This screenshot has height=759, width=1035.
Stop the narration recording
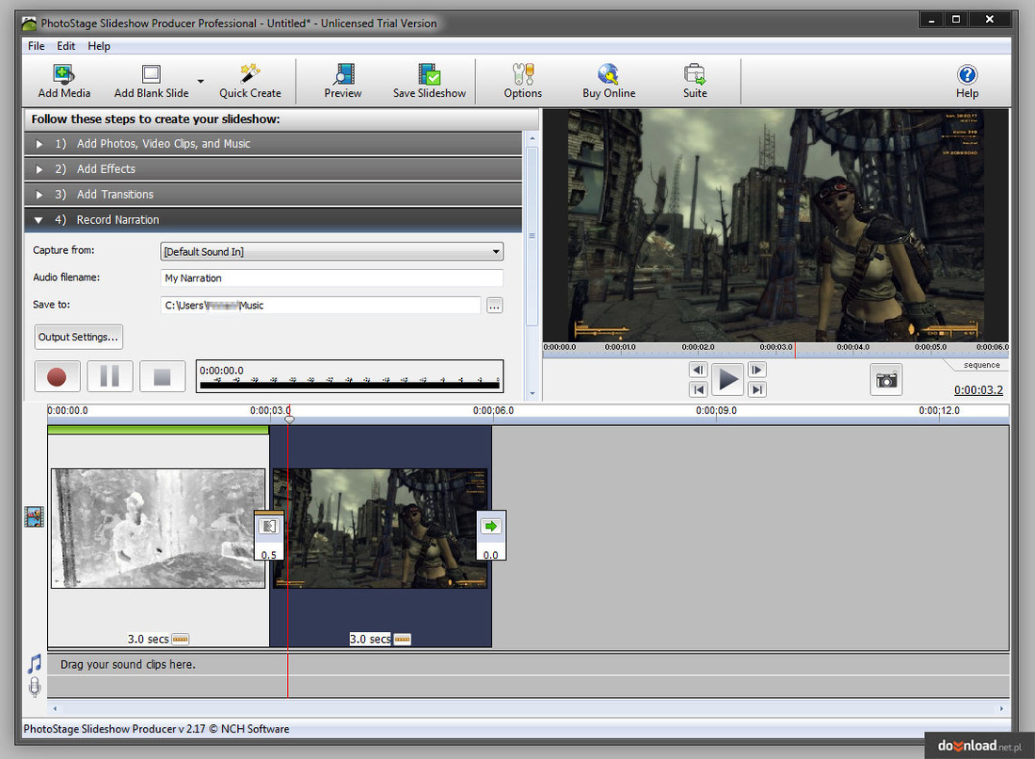tap(163, 376)
